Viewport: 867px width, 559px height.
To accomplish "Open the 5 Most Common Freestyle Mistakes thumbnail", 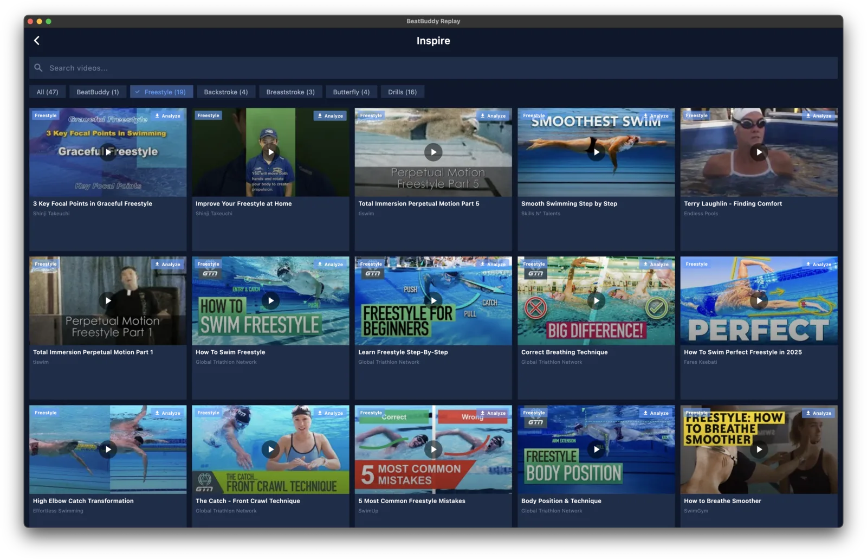I will (x=433, y=449).
